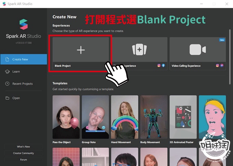This screenshot has width=233, height=166.
Task: Click the 3D Animated Poster caption
Action: (x=182, y=142)
